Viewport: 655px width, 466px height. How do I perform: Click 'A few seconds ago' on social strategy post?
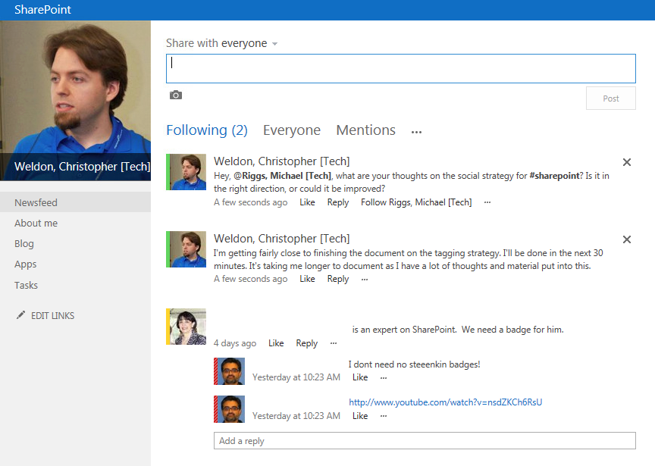click(x=251, y=202)
